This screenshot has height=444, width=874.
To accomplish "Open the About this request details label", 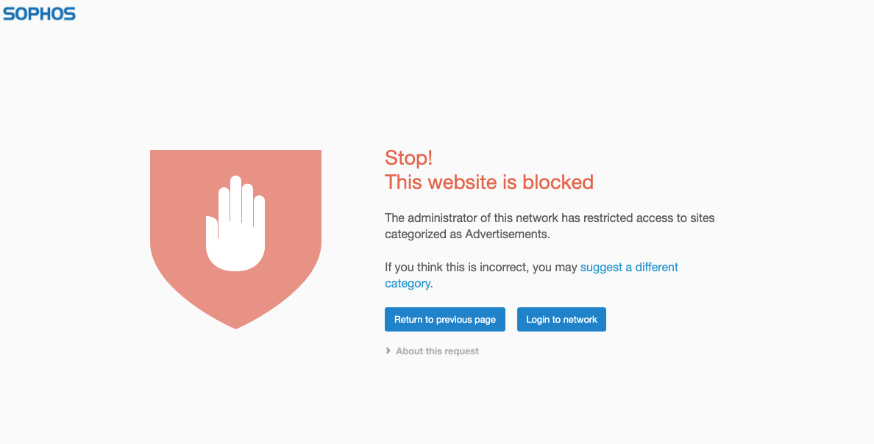I will click(x=437, y=351).
